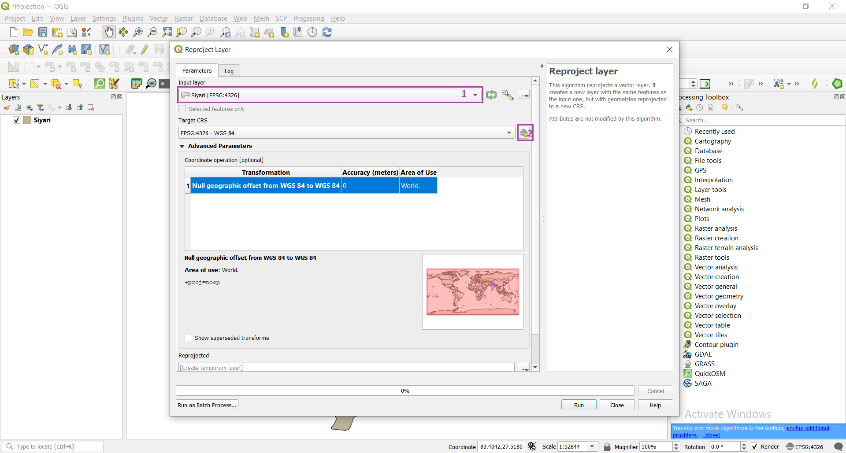Toggle scale lock padlock icon
This screenshot has height=453, width=846.
607,446
